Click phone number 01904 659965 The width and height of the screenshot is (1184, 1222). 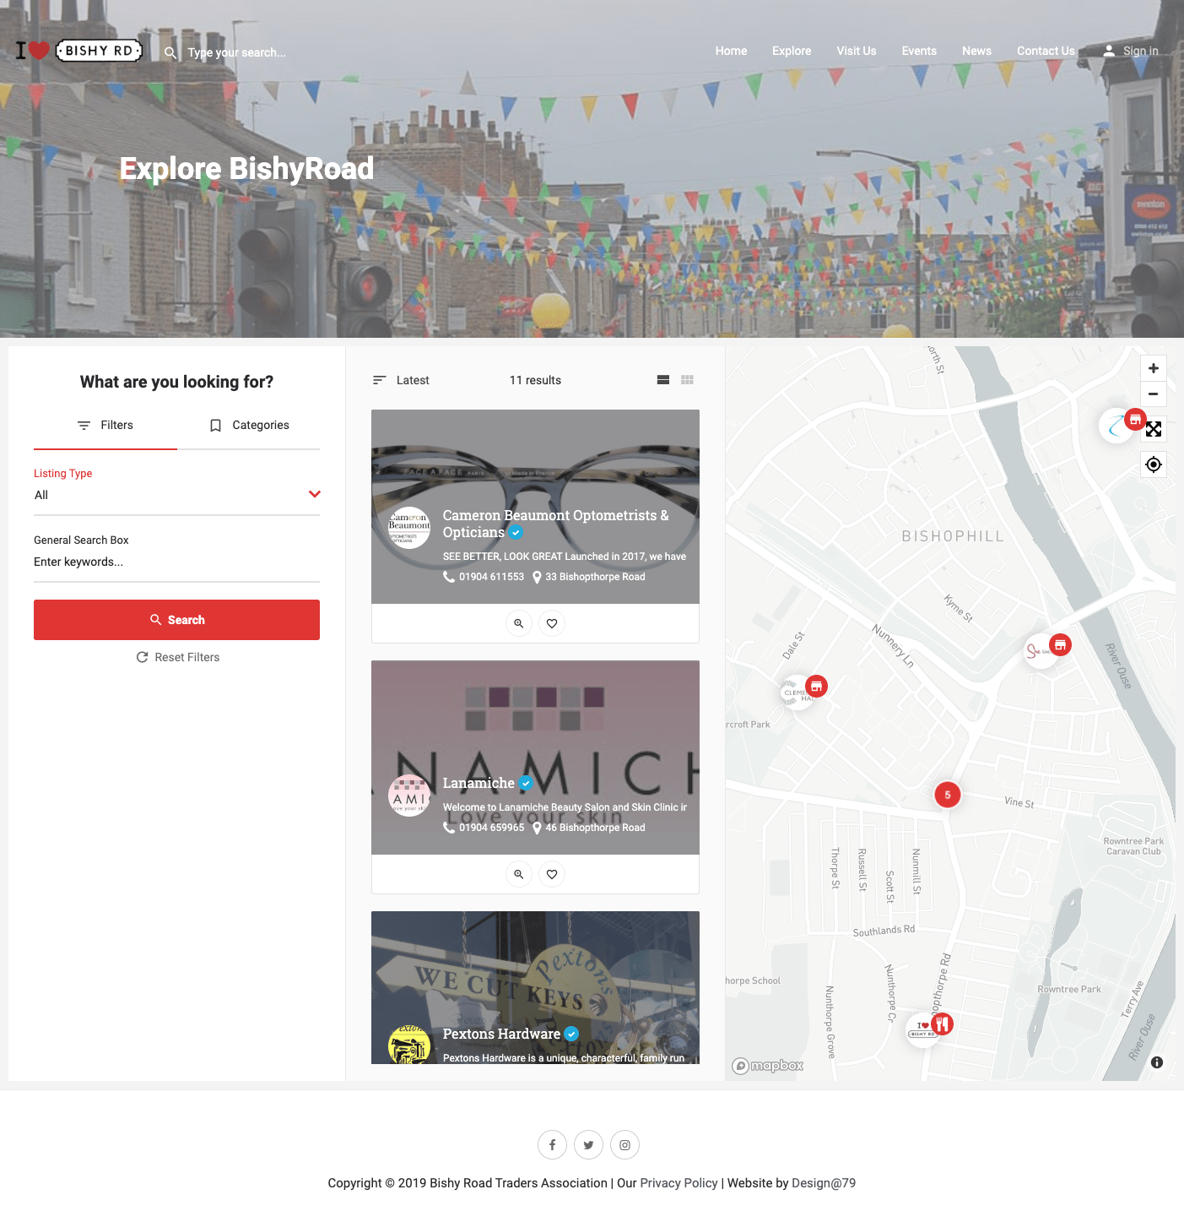[491, 828]
